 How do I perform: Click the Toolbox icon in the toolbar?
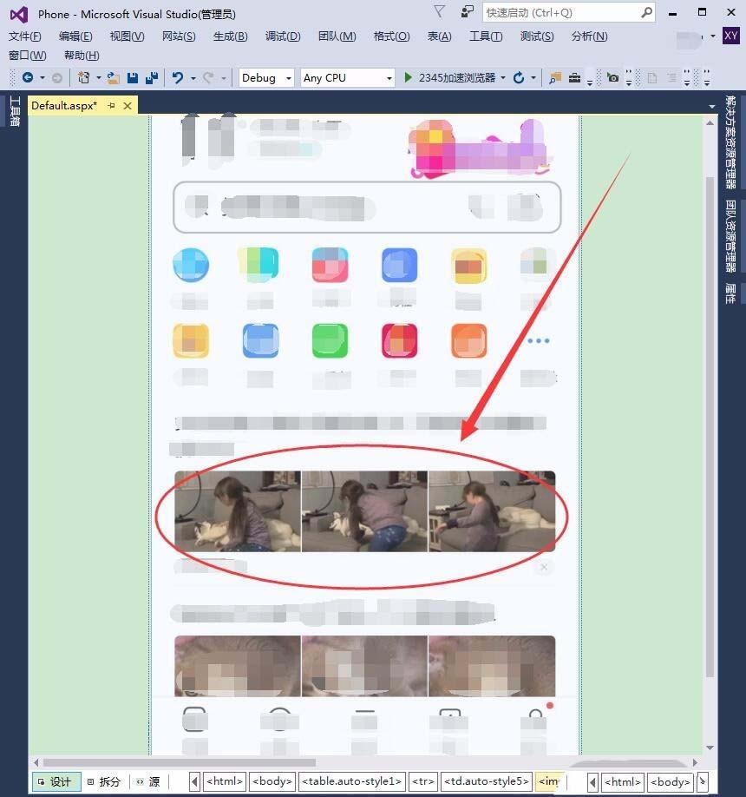pos(574,77)
